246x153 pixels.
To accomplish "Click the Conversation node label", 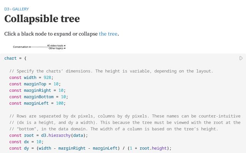I will [21, 47].
